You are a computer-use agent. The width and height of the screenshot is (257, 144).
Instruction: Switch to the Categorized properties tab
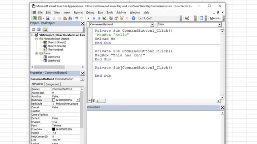(52, 84)
